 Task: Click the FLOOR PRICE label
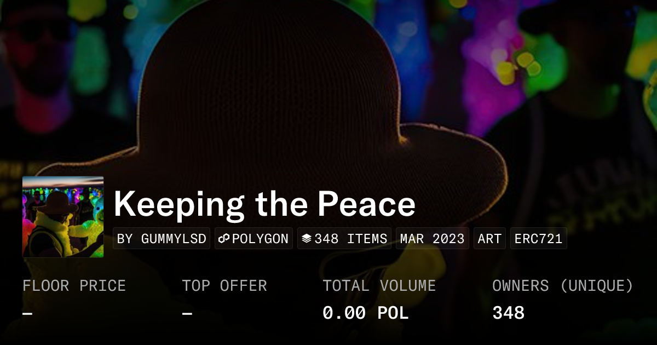(x=74, y=286)
